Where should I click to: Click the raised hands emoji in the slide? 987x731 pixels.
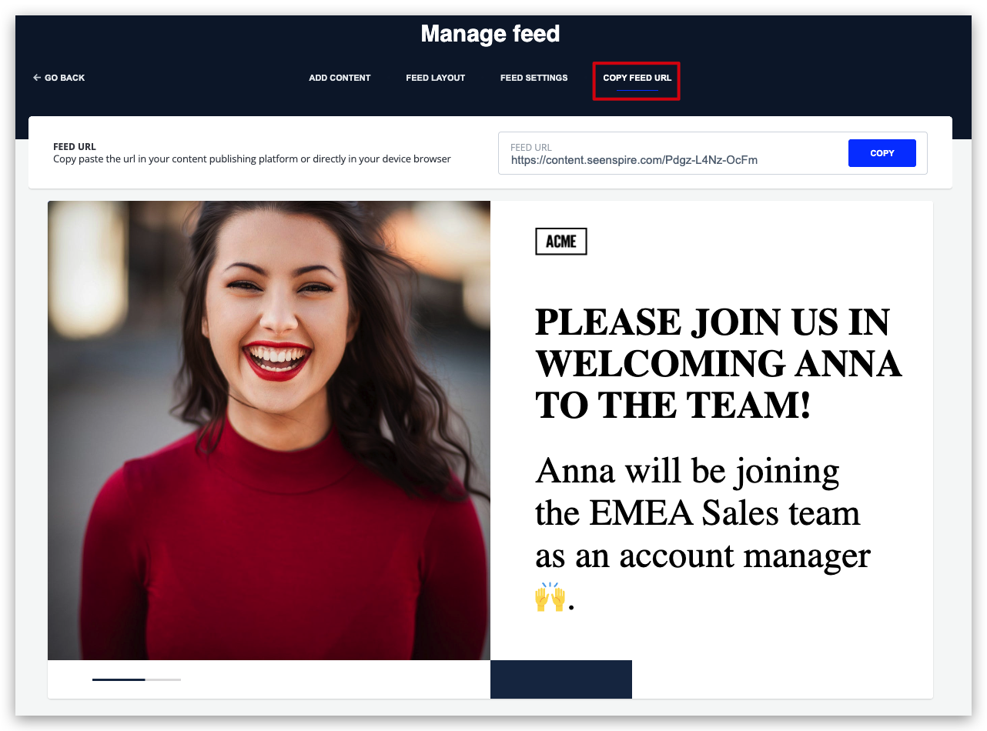(x=550, y=597)
